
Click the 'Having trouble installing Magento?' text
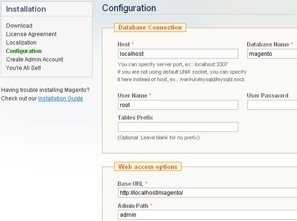pyautogui.click(x=45, y=90)
